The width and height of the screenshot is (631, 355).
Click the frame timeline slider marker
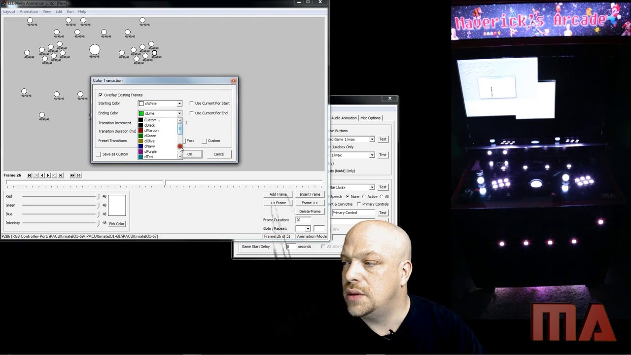(165, 183)
